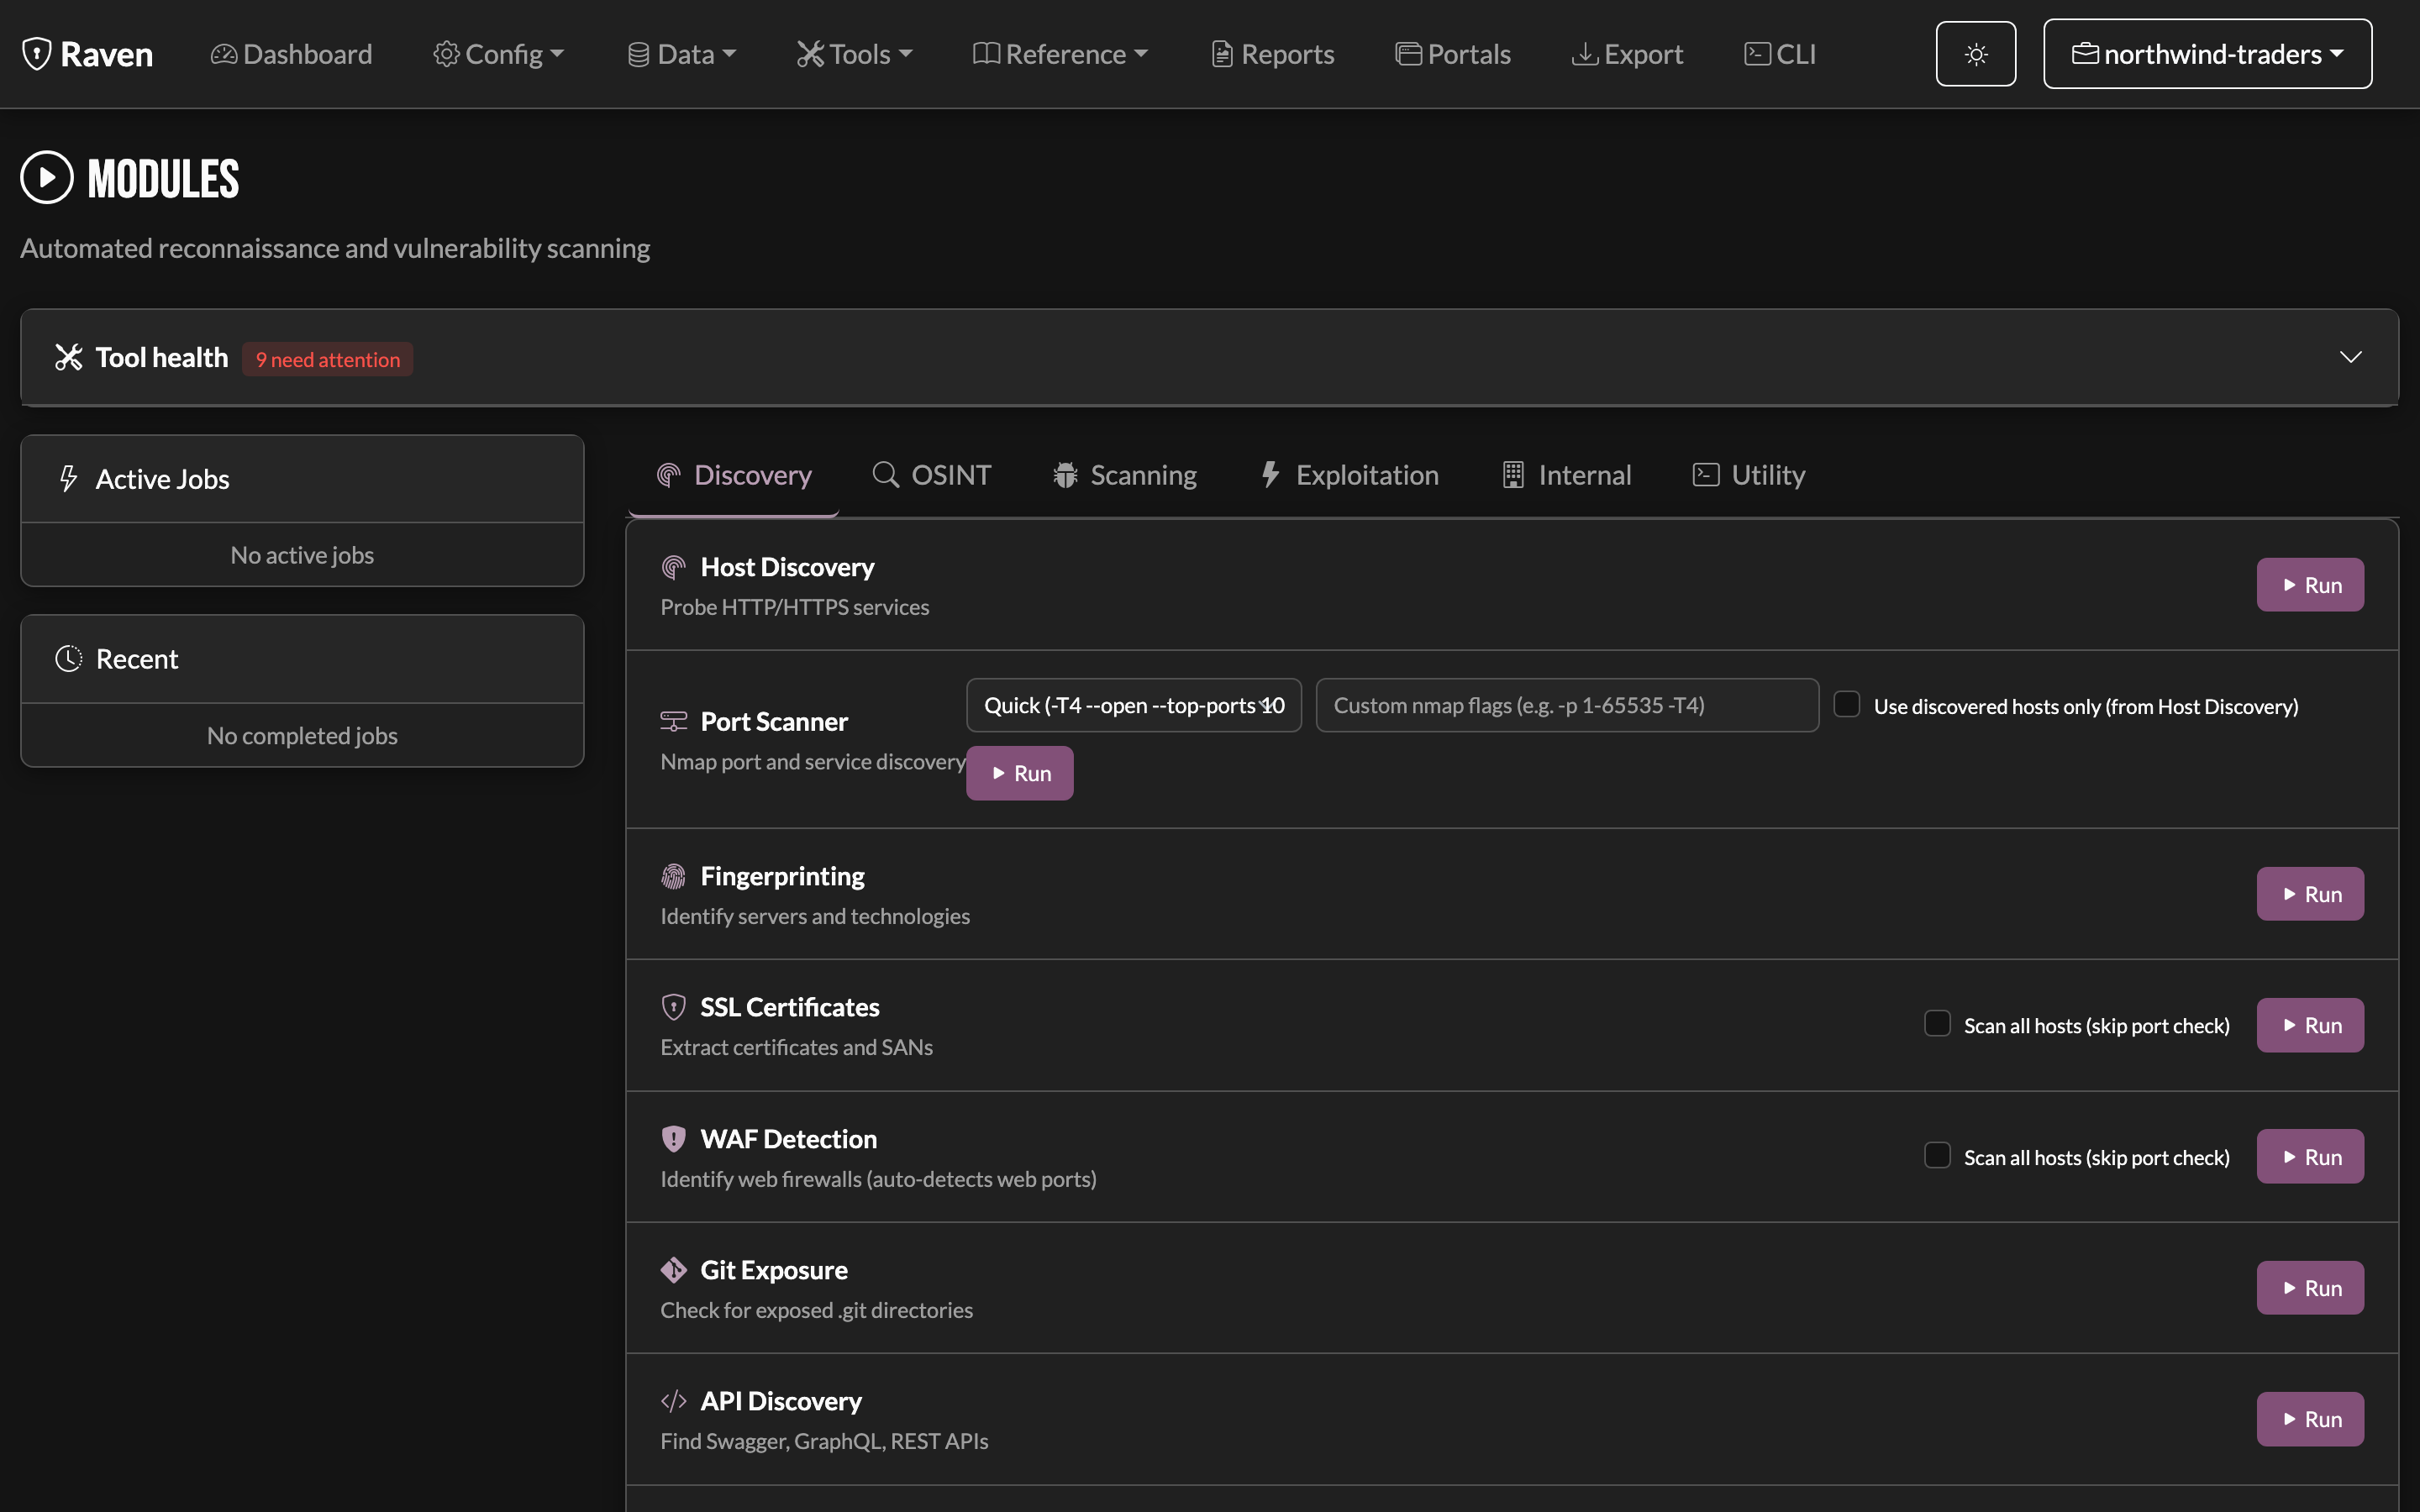2420x1512 pixels.
Task: Click the Raven shield logo icon
Action: coord(37,54)
